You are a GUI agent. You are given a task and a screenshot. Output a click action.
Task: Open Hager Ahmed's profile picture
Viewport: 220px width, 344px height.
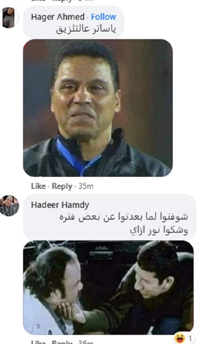(9, 18)
